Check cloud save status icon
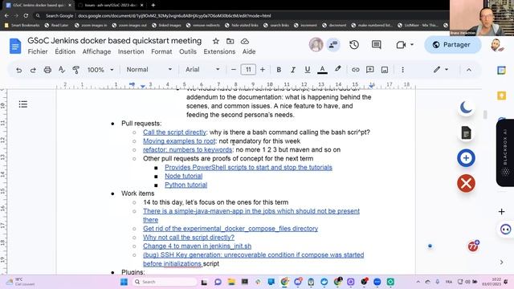 pyautogui.click(x=245, y=41)
